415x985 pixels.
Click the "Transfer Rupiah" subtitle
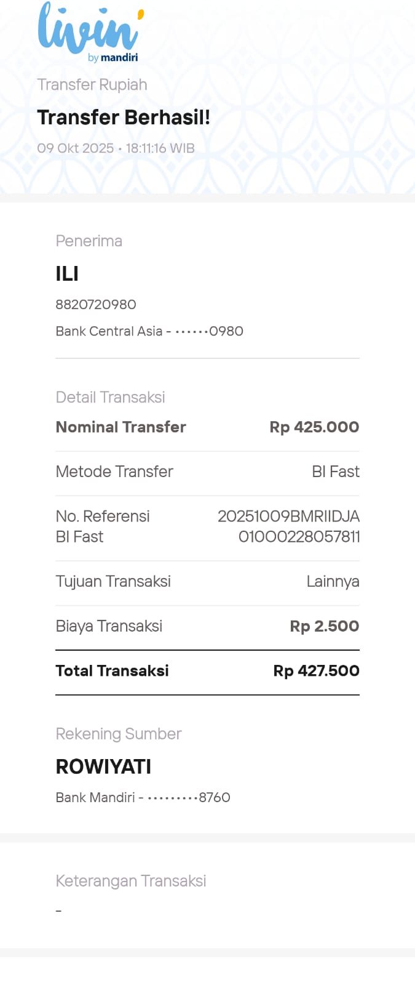point(92,84)
